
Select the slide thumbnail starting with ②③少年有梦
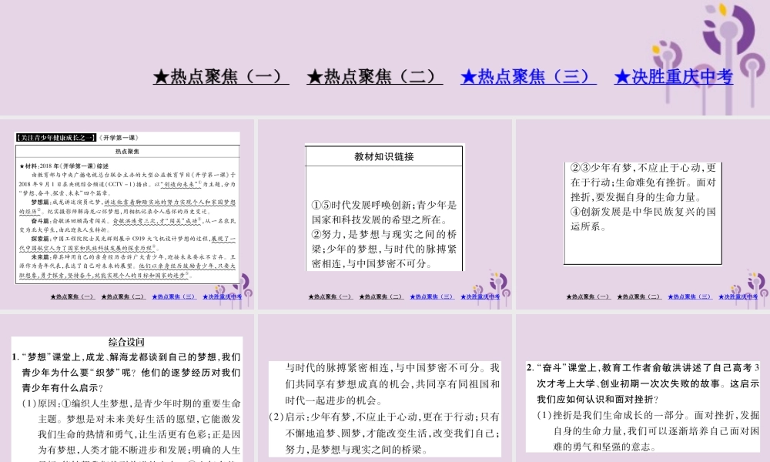tap(643, 215)
